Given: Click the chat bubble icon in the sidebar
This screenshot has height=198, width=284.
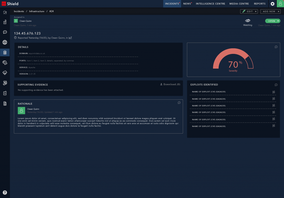Looking at the screenshot, I should pos(5,32).
